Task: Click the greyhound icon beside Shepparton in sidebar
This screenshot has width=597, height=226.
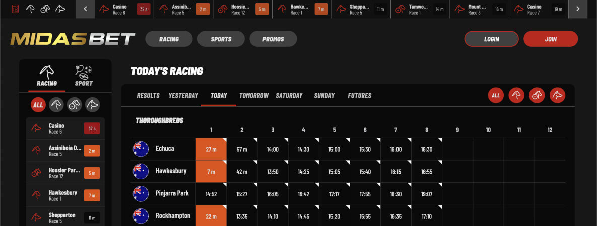Action: click(37, 217)
